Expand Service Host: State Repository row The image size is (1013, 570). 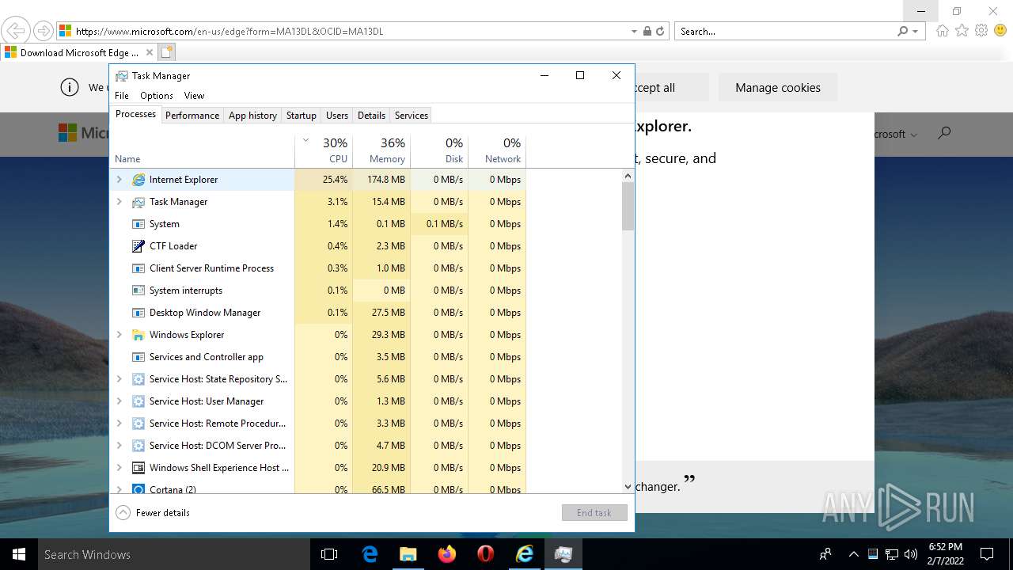(120, 379)
